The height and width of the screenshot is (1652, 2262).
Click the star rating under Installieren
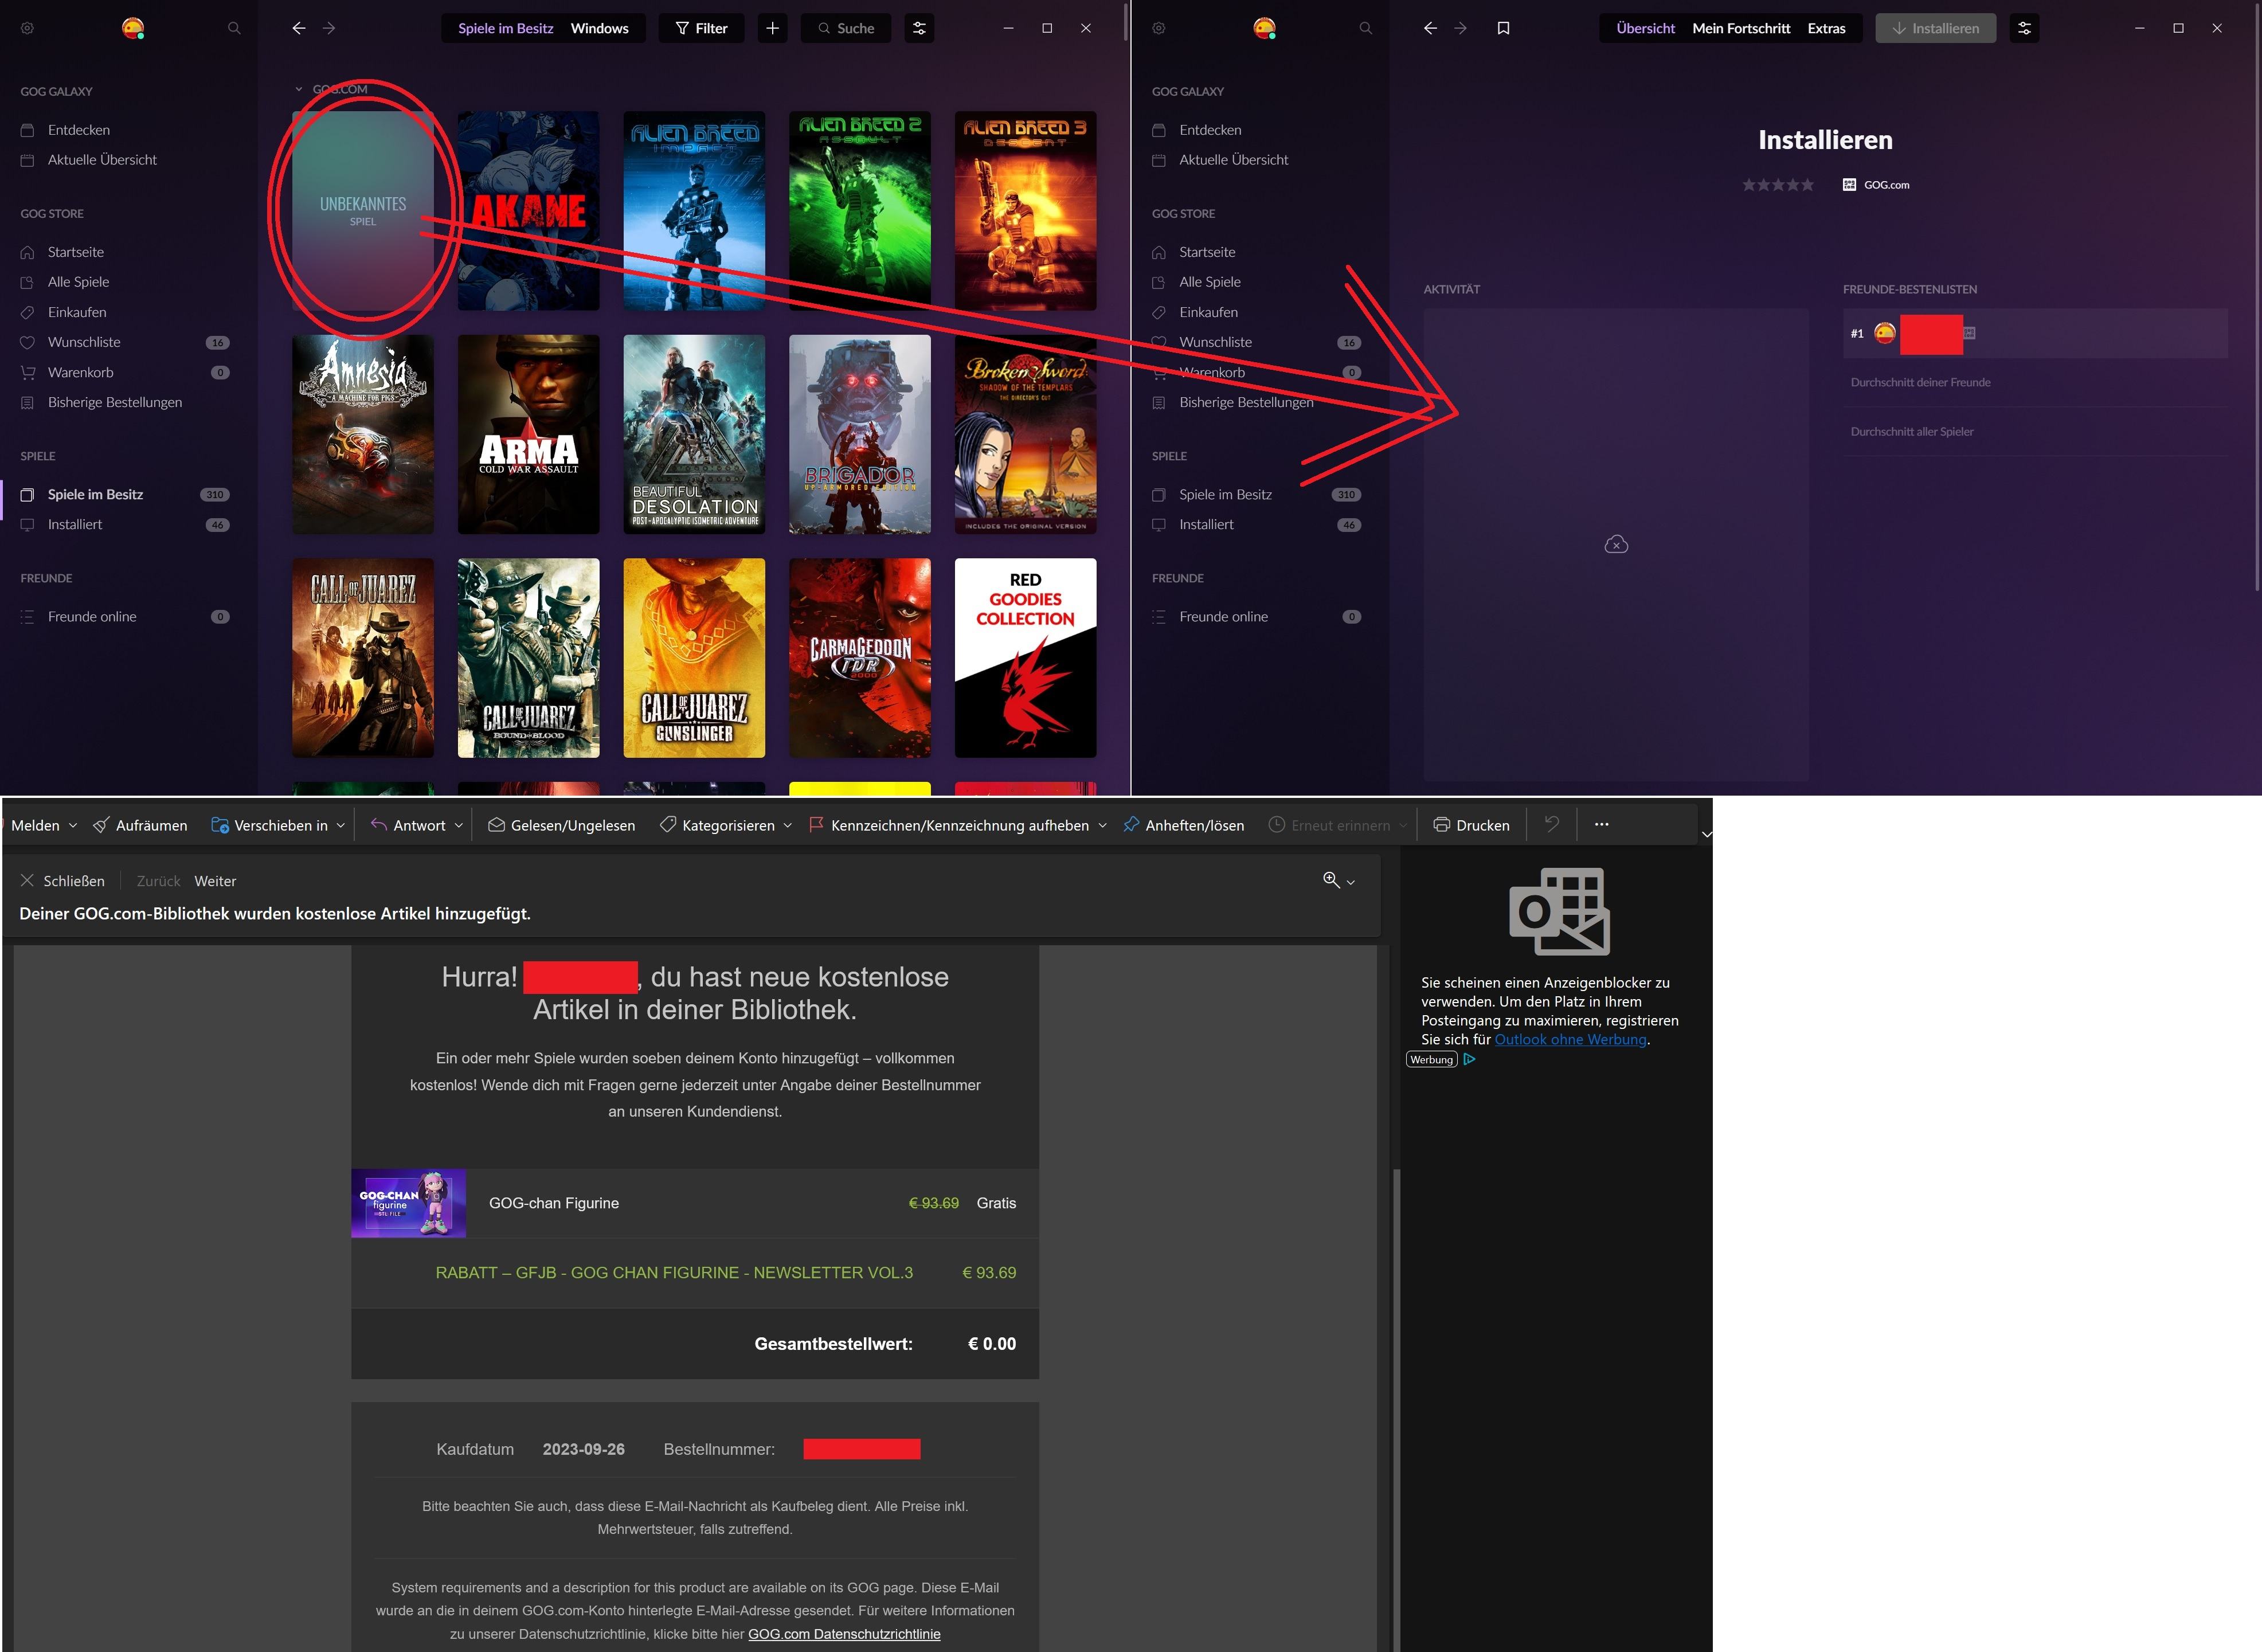[1777, 185]
